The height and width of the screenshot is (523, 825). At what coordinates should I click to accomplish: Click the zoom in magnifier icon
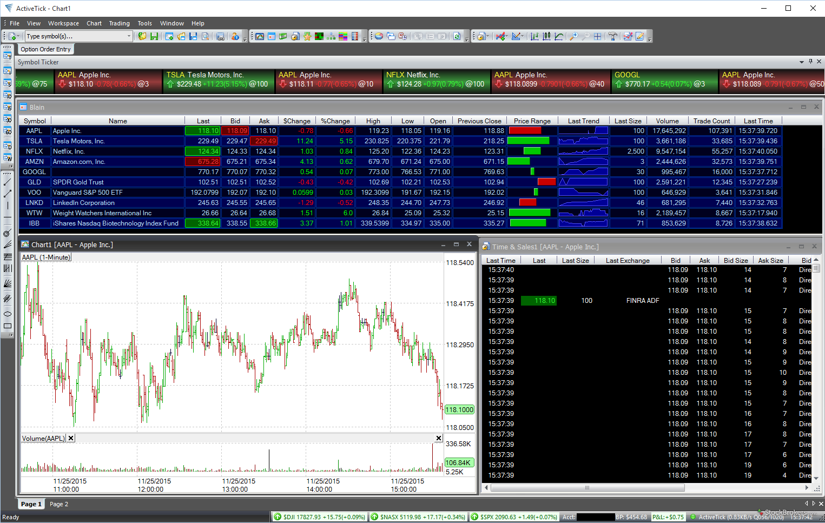[x=574, y=36]
